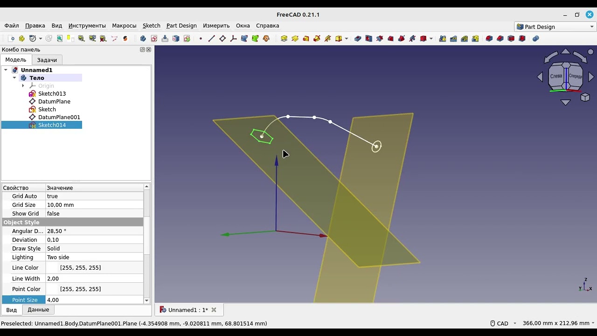The height and width of the screenshot is (336, 597).
Task: Click the Boolean operation icon
Action: pos(535,39)
